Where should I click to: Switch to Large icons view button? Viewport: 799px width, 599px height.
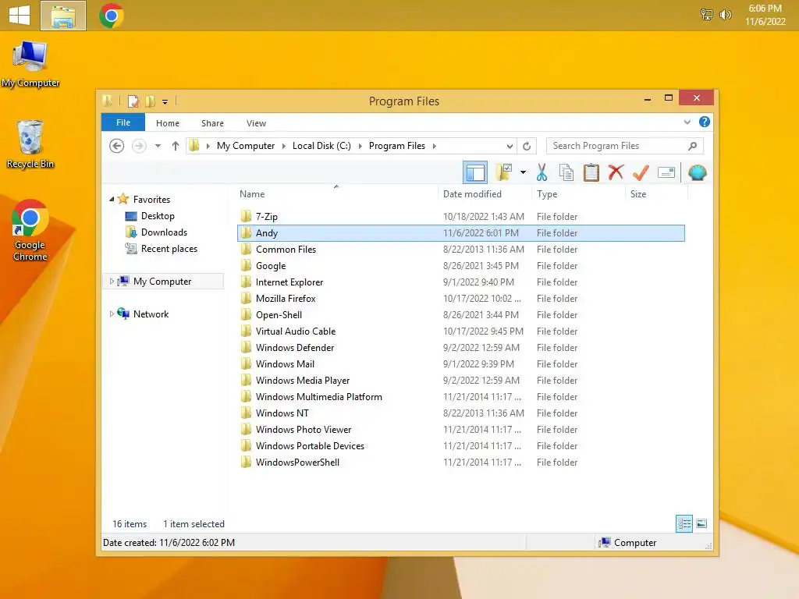point(701,523)
